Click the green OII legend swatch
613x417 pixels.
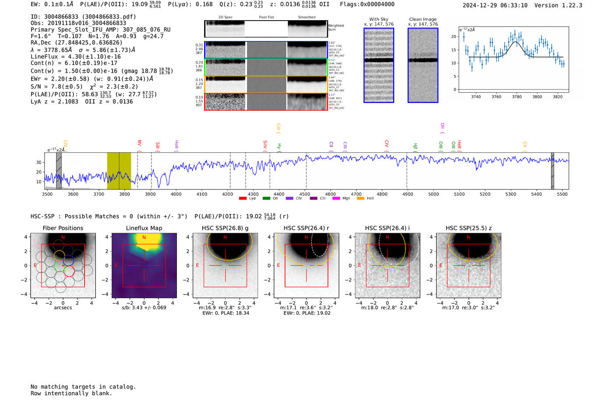pos(266,199)
